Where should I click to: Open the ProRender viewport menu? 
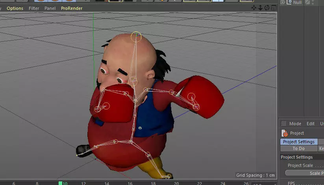point(72,8)
